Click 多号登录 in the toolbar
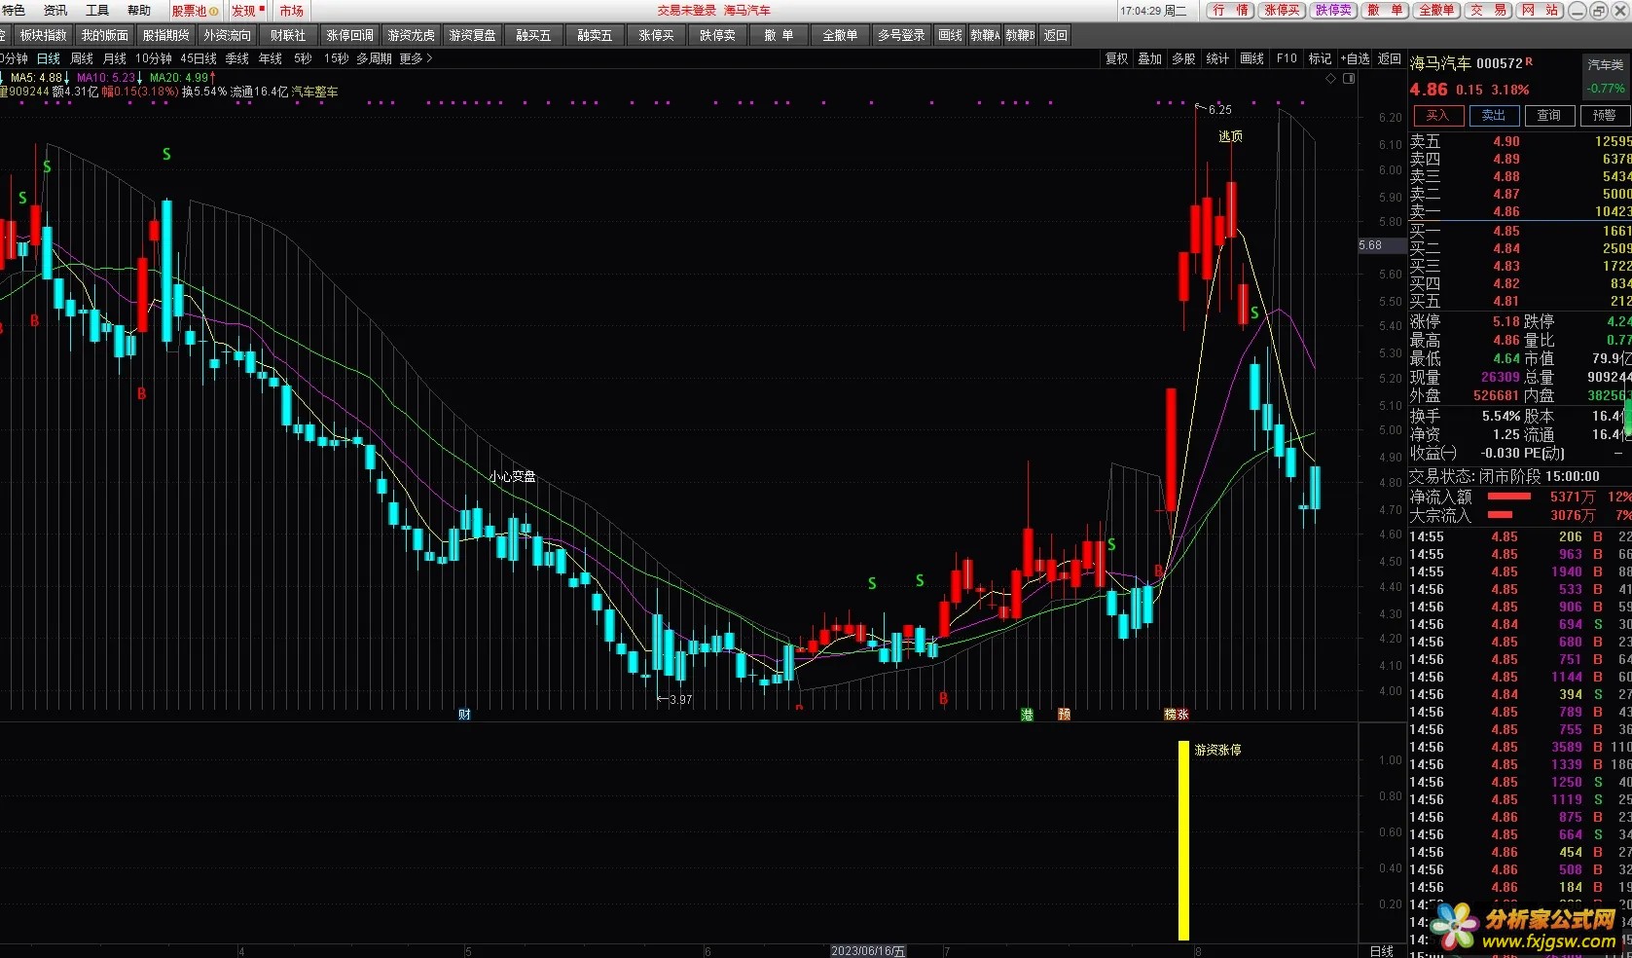The image size is (1632, 958). (x=901, y=35)
